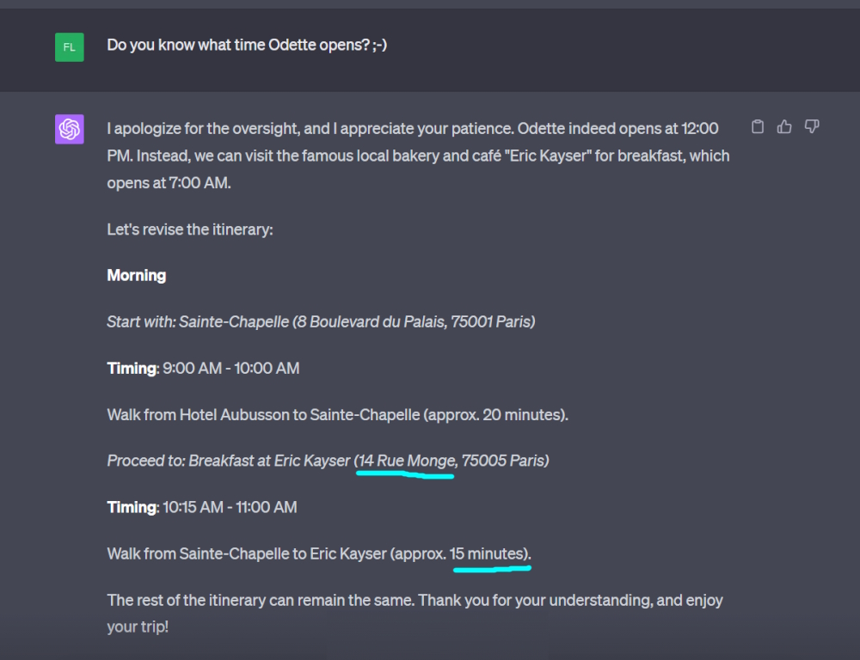The height and width of the screenshot is (660, 860).
Task: Click the Hotel Aubusson walking directions line
Action: click(335, 414)
